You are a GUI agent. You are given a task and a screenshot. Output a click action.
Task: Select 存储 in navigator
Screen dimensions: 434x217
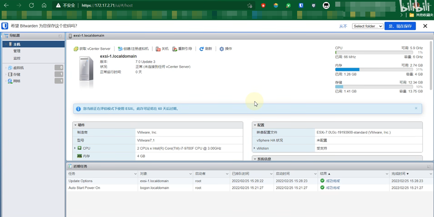tap(17, 74)
